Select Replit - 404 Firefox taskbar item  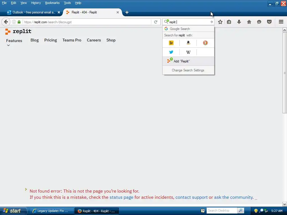tap(97, 211)
